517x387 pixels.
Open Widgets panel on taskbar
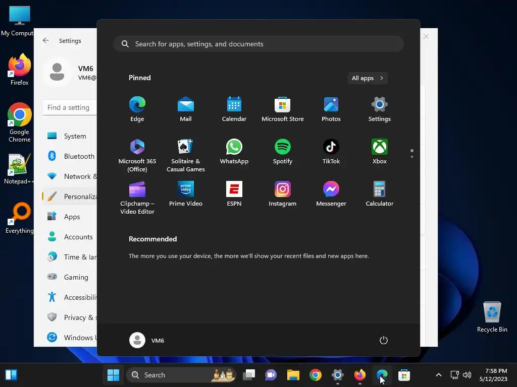[x=11, y=375]
